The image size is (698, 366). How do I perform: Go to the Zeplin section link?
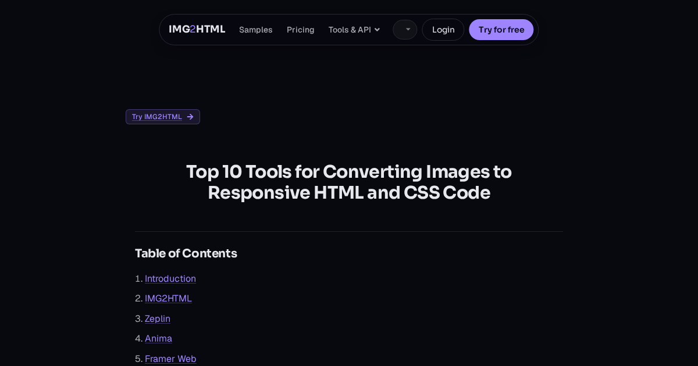tap(158, 318)
